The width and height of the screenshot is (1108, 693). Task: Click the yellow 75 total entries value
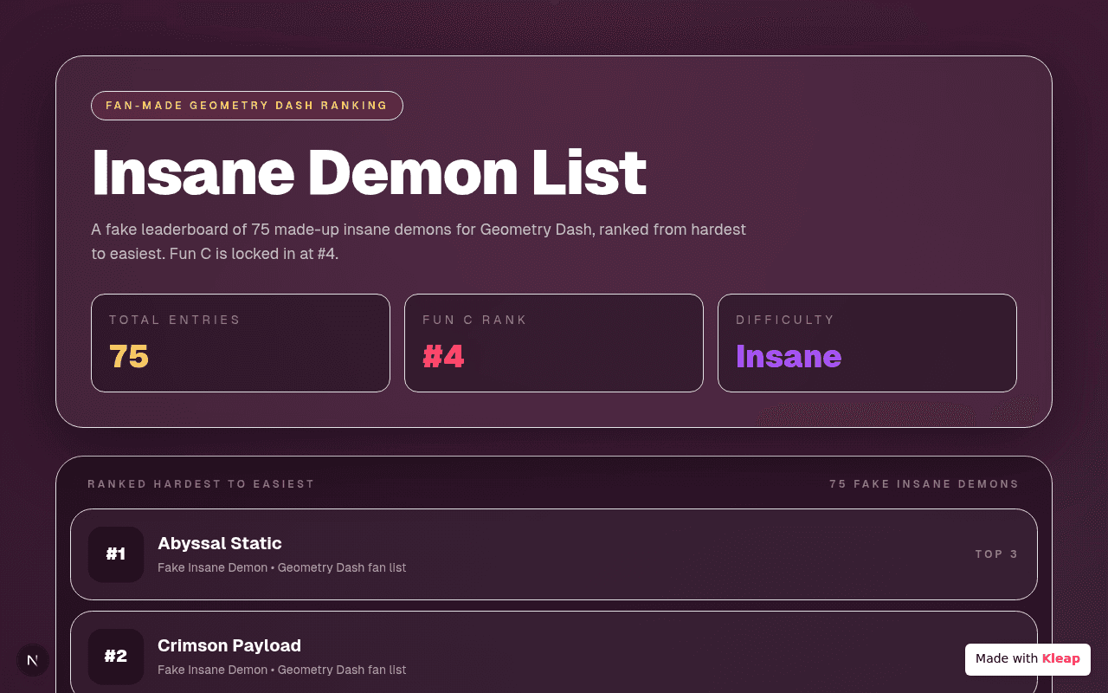[x=129, y=357]
